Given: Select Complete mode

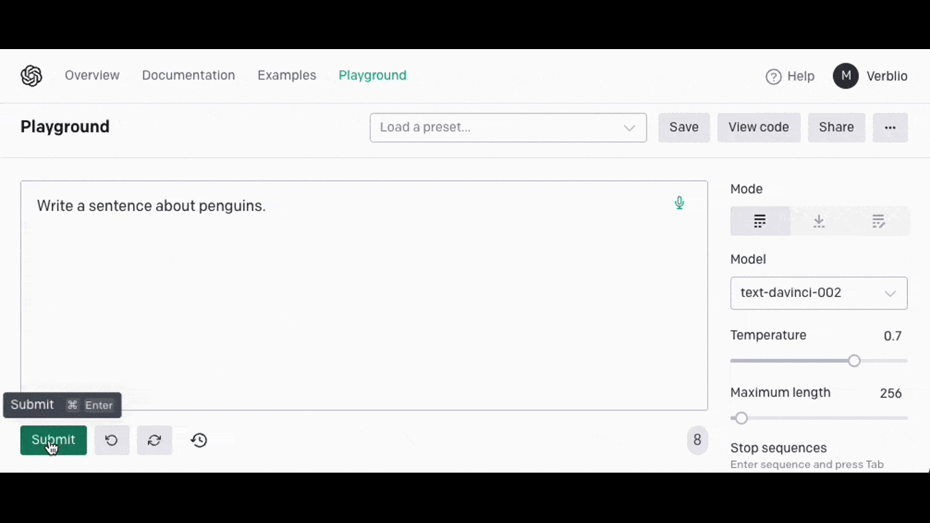Looking at the screenshot, I should (760, 221).
